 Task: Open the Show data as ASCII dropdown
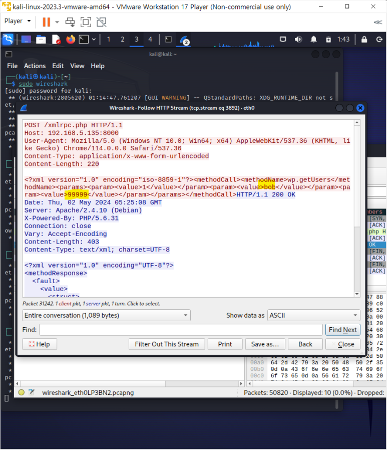pyautogui.click(x=313, y=315)
